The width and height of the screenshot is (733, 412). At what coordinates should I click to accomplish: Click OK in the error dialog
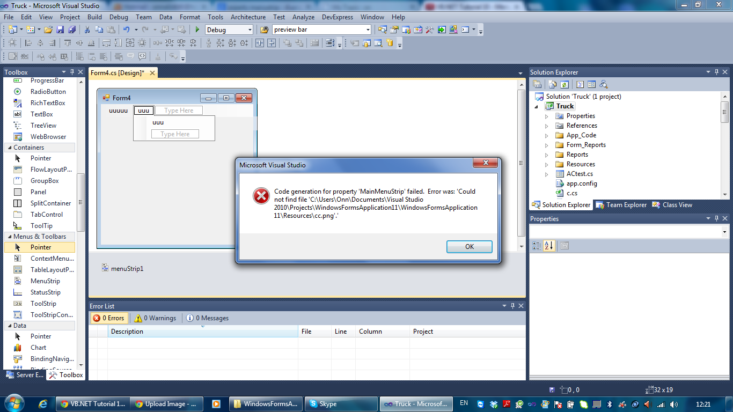click(x=470, y=247)
